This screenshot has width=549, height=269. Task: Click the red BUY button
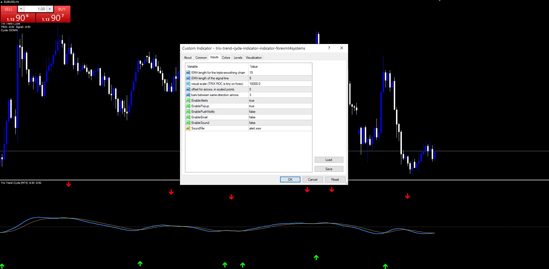62,9
